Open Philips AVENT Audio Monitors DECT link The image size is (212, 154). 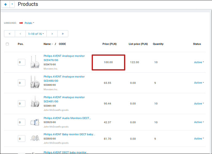[x=67, y=118]
